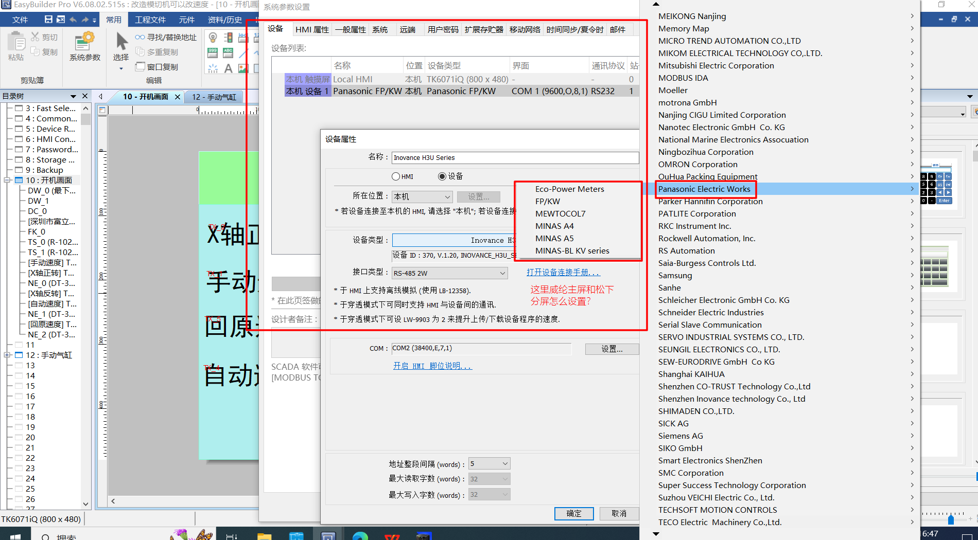The image size is (978, 540).
Task: Select the traffic light word lamp icon
Action: point(228,38)
